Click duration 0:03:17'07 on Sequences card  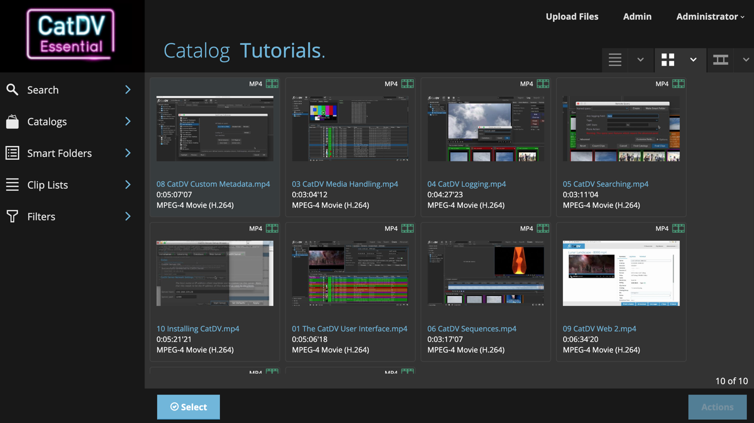[445, 339]
